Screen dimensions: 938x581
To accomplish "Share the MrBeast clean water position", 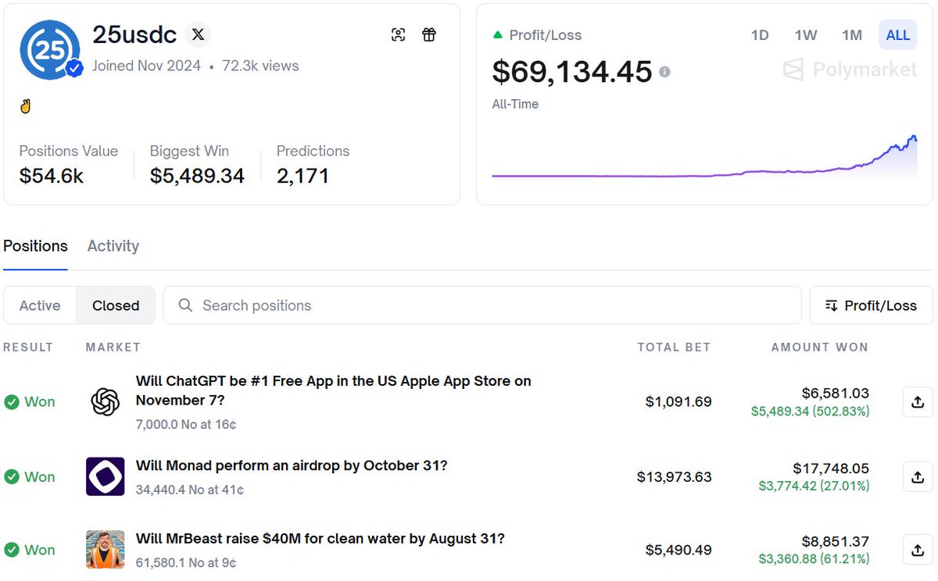I will (918, 550).
